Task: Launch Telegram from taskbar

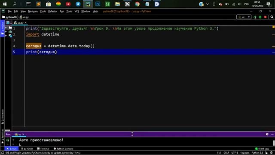Action: point(78,4)
